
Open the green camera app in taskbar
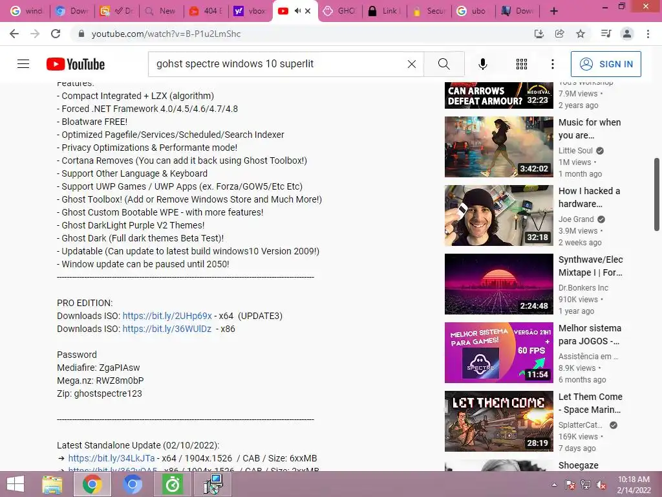pos(172,484)
